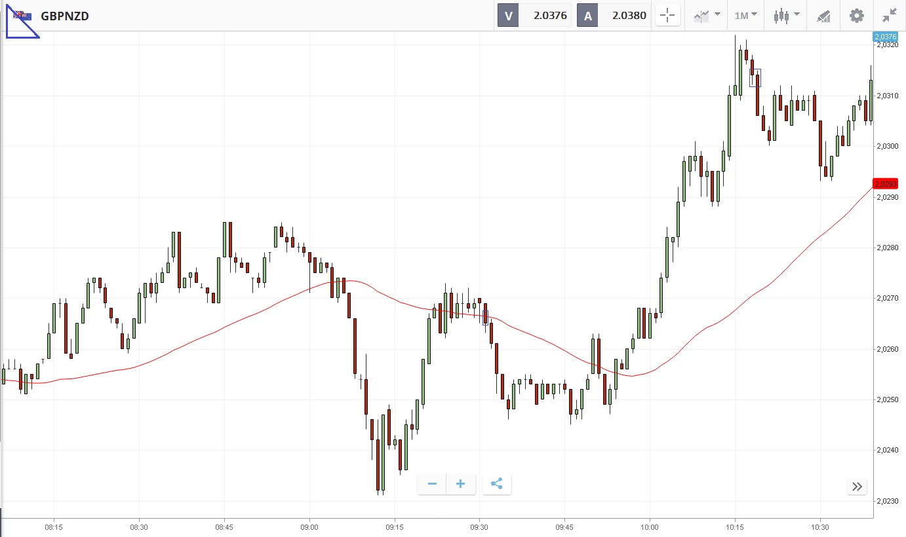Click the GBPNZD flag icon
Viewport: 906px width, 537px height.
(x=23, y=16)
